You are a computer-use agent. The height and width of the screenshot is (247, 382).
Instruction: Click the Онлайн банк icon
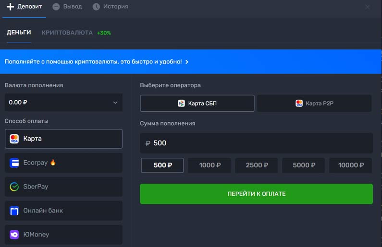(14, 211)
